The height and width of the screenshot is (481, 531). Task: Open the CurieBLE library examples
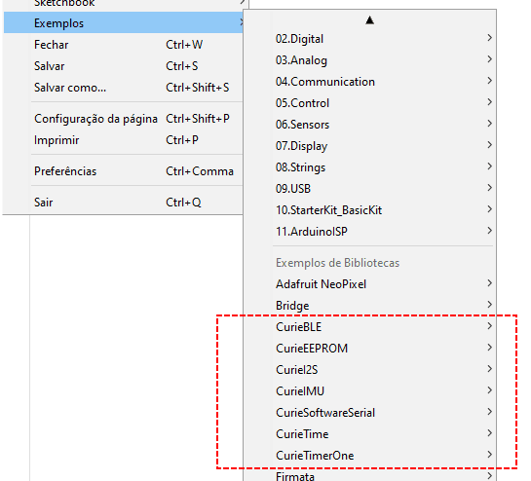369,326
